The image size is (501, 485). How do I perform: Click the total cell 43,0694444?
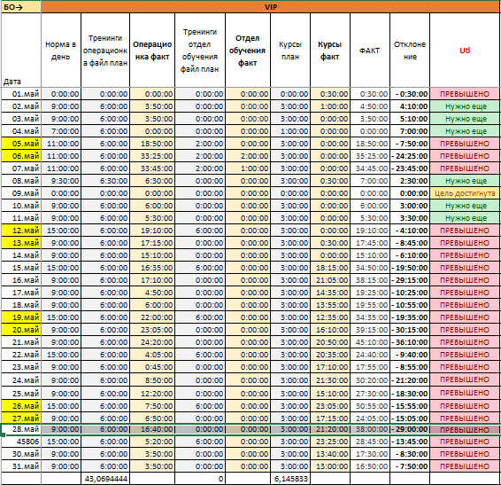(105, 479)
